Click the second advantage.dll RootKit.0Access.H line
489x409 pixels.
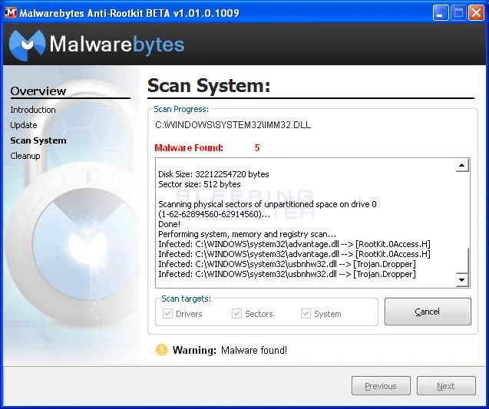pos(295,254)
